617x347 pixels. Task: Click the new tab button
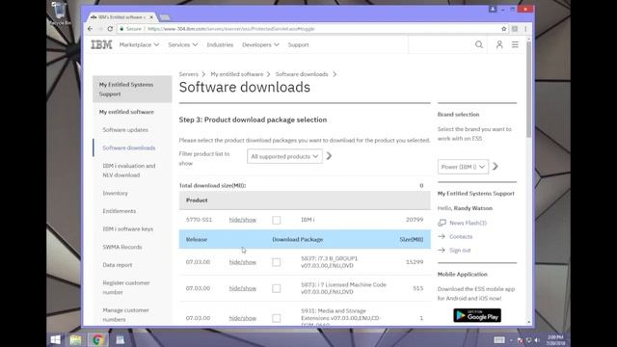pos(165,17)
